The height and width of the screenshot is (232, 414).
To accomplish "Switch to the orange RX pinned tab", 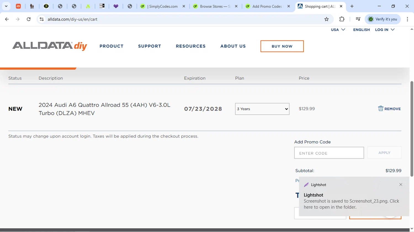I will coord(18,6).
